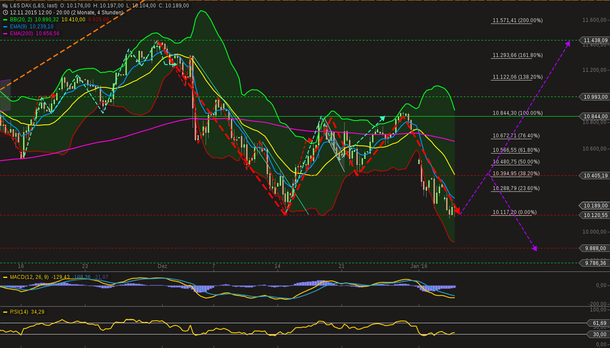Click middle band value '10.410,00'

tap(74, 20)
